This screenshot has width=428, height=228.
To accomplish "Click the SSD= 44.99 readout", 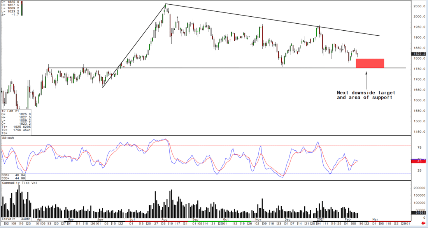I will [x=13, y=178].
